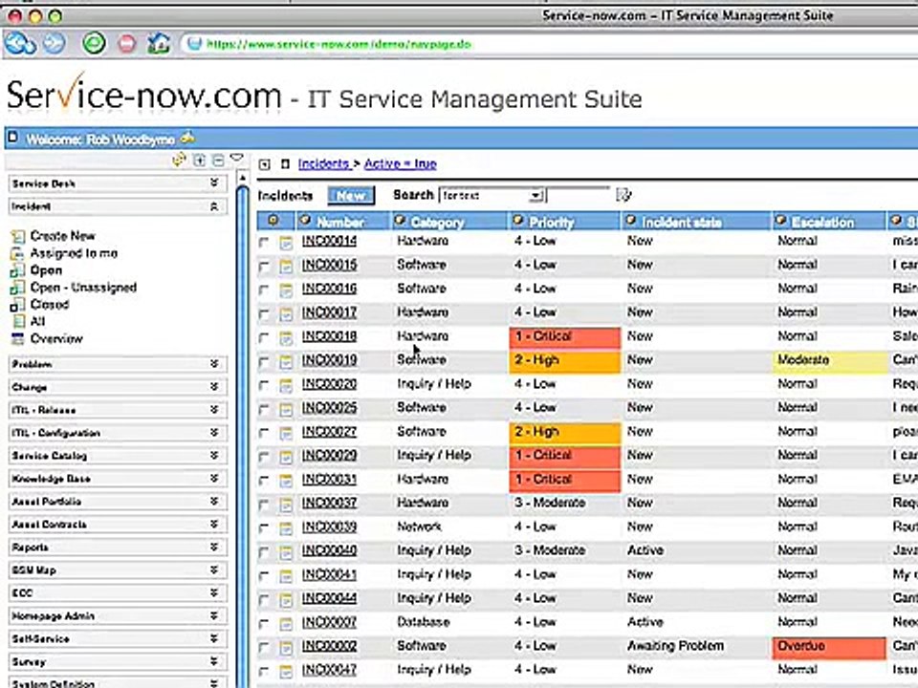Click the Number column sort icon
Image resolution: width=918 pixels, height=688 pixels.
305,221
